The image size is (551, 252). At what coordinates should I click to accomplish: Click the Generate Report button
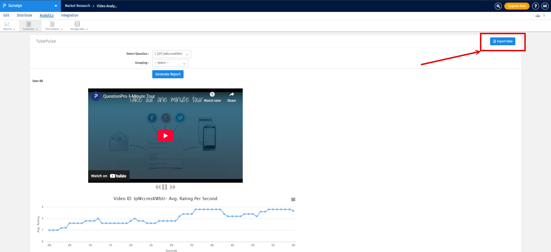pos(168,74)
